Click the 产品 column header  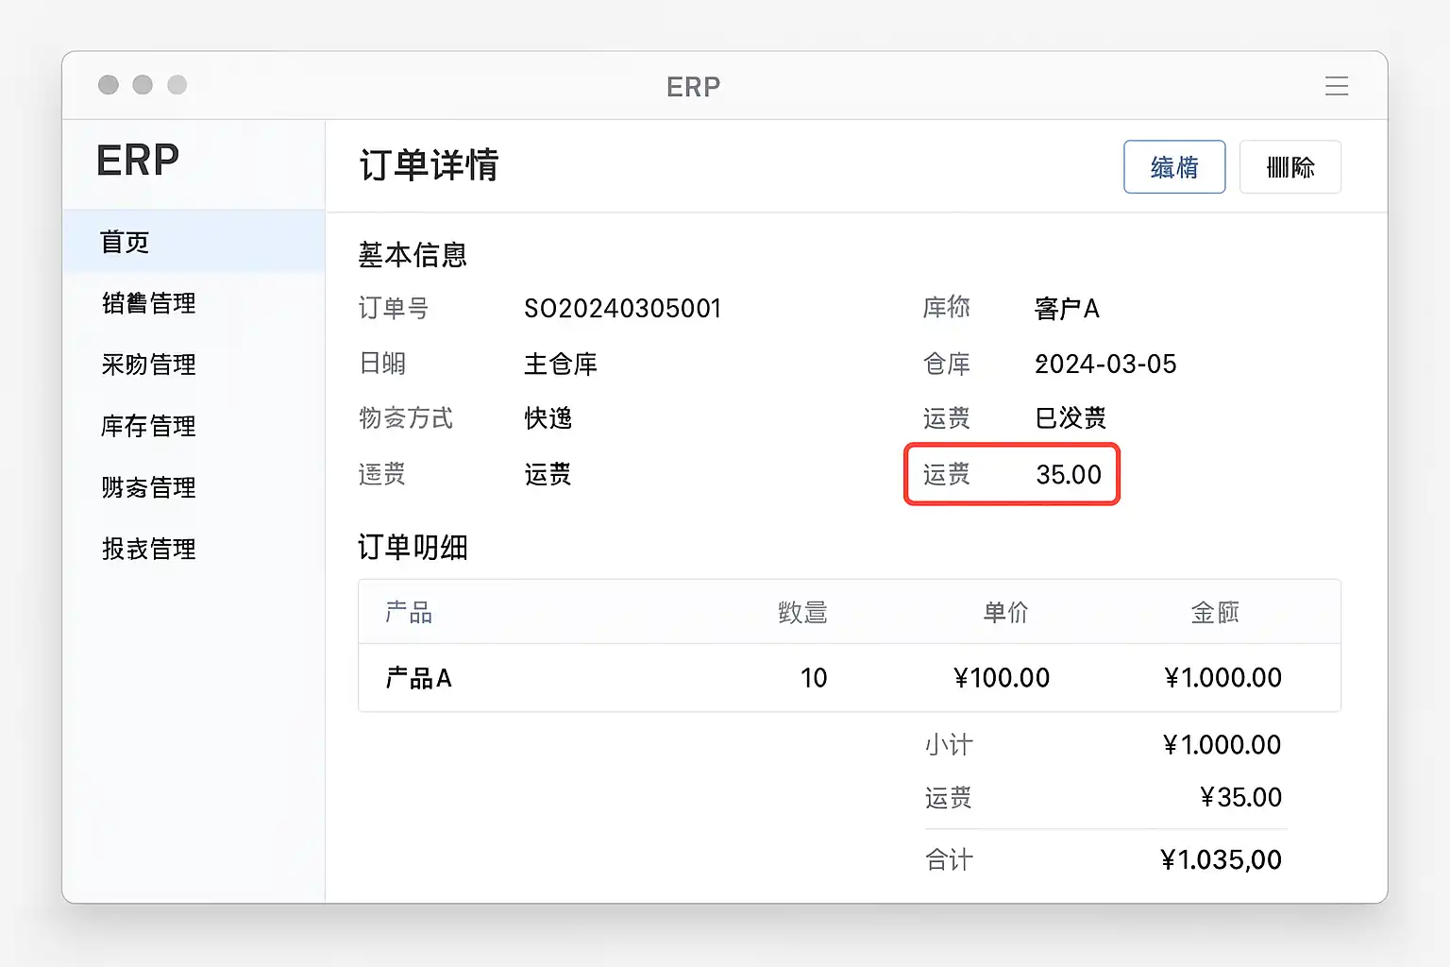pos(409,613)
